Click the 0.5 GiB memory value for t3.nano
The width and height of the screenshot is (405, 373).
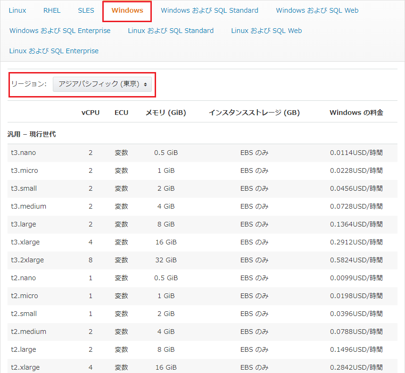coord(166,153)
